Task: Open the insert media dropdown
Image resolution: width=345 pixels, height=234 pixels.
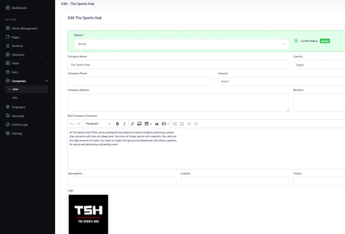Action: pyautogui.click(x=165, y=124)
